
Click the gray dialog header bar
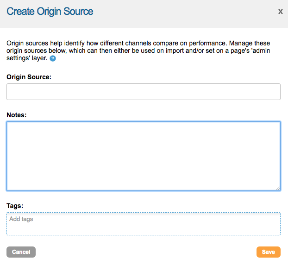pos(185,14)
